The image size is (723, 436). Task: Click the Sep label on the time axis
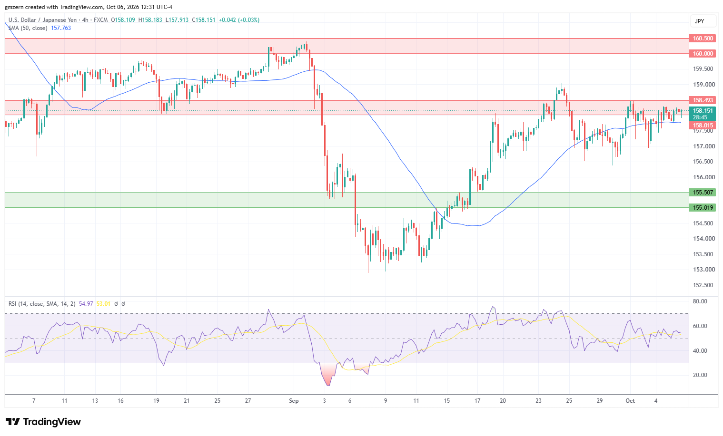pyautogui.click(x=294, y=401)
